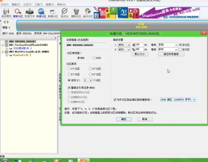Click the Format toolbar icon
208x162 pixels.
65,13
